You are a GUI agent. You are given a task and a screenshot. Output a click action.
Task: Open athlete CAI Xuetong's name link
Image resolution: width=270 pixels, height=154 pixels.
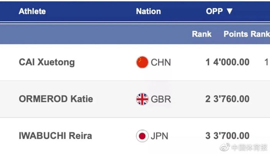tap(47, 62)
